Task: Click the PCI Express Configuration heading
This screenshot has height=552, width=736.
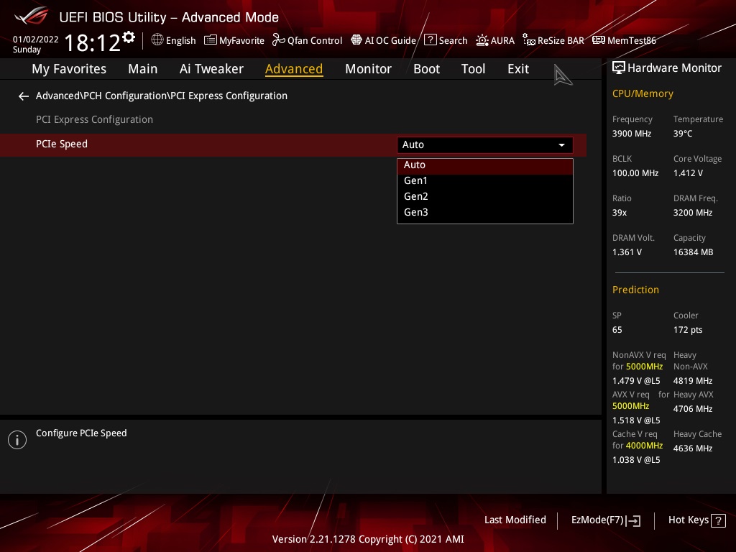Action: (x=94, y=120)
